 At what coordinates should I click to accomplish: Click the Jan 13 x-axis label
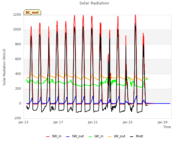pos(23,122)
